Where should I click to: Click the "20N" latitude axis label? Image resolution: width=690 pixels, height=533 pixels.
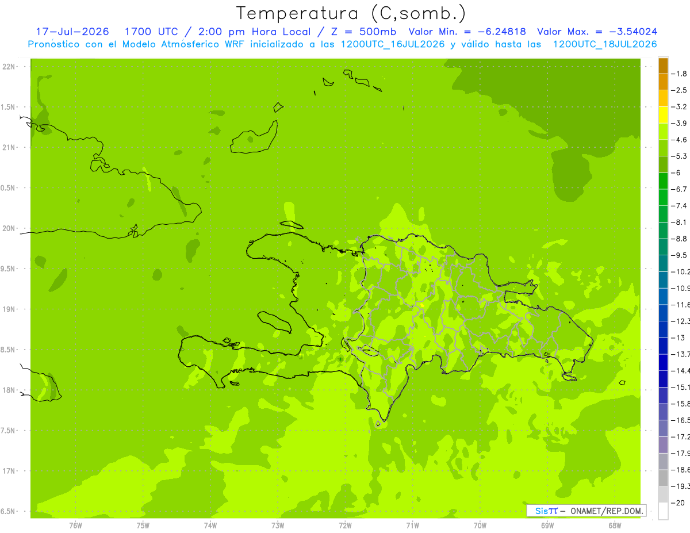[9, 228]
